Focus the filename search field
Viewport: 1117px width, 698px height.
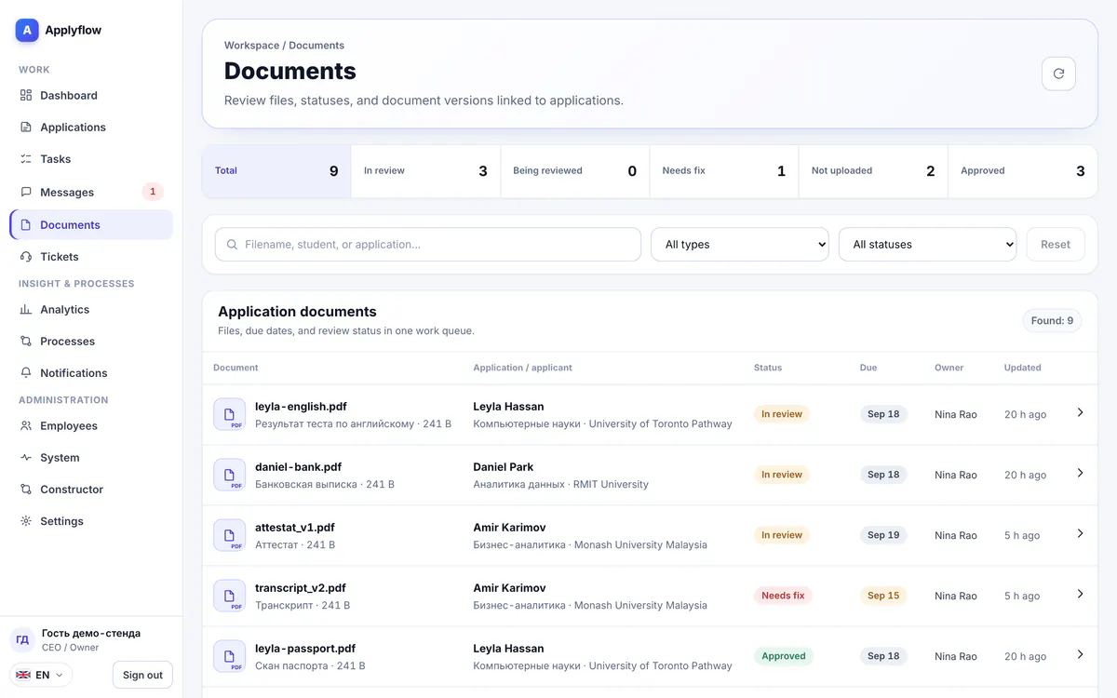(428, 244)
